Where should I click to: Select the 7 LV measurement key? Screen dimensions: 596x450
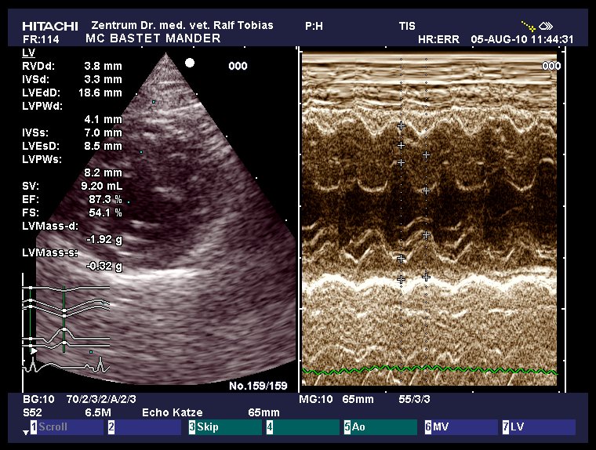(538, 427)
